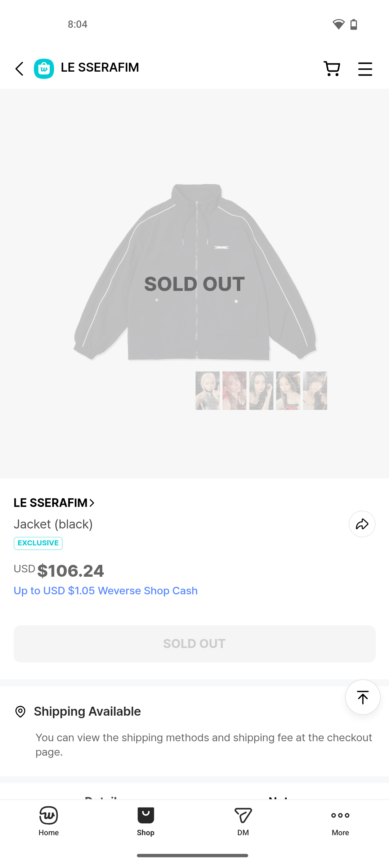
Task: Click the Weverse Shop Cash link
Action: coord(106,591)
